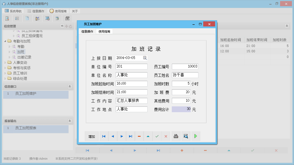
Task: Collapse the 考勤与加班 tree folder
Action: (5, 41)
